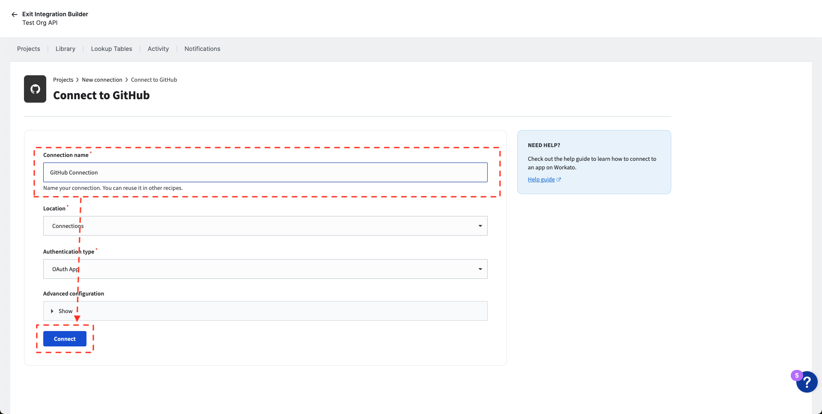Click Connect to GitHub breadcrumb item
This screenshot has width=822, height=414.
(x=154, y=80)
